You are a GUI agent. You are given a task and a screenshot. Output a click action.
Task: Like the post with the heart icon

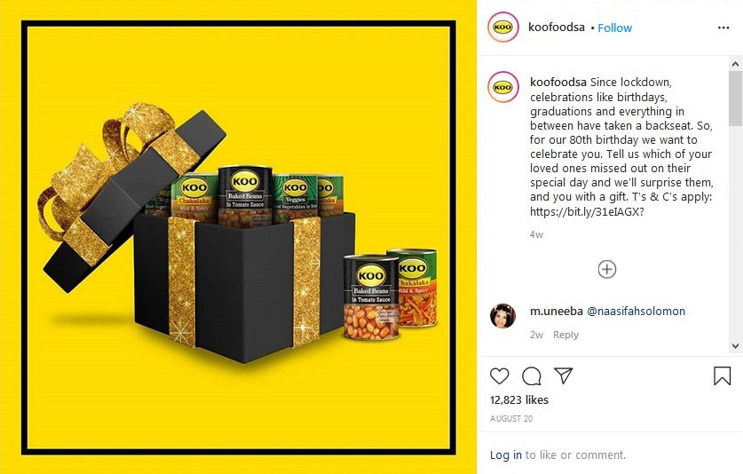coord(499,375)
